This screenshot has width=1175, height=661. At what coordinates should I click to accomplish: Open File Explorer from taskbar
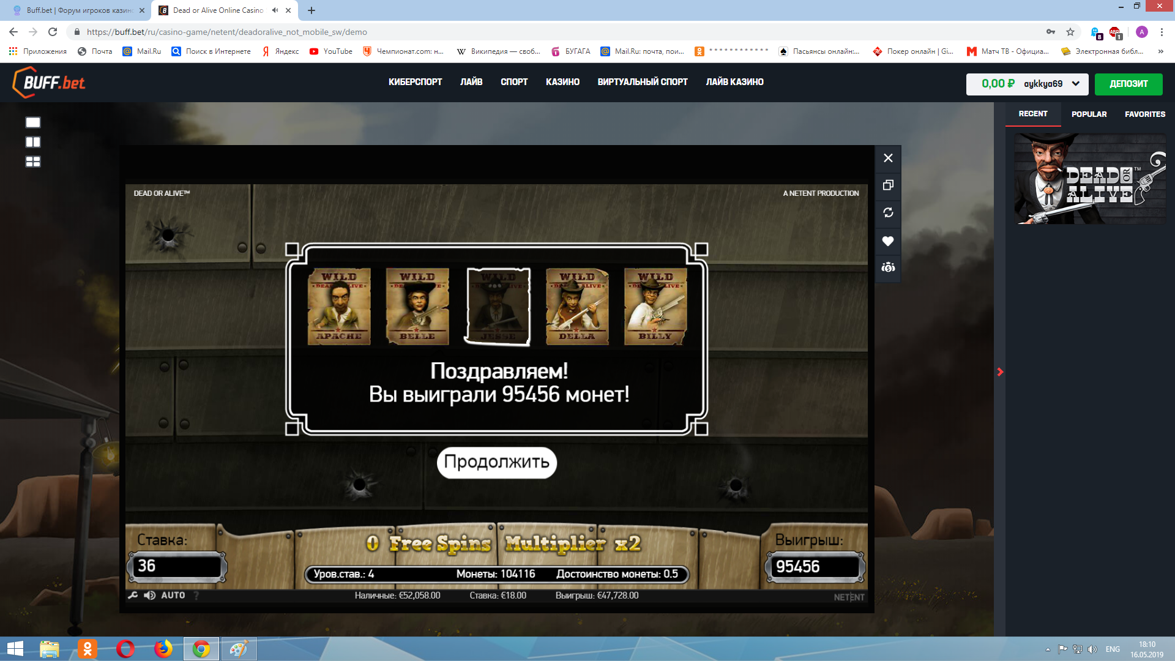point(50,649)
